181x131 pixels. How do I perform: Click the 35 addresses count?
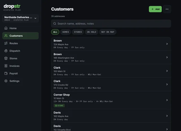coord(58,16)
